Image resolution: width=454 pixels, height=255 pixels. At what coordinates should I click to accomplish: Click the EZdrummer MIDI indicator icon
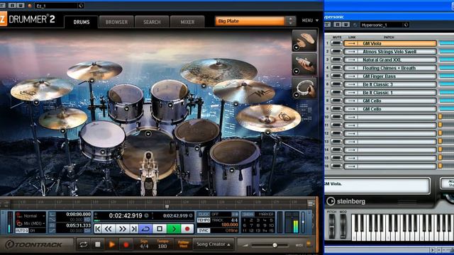tap(309, 244)
